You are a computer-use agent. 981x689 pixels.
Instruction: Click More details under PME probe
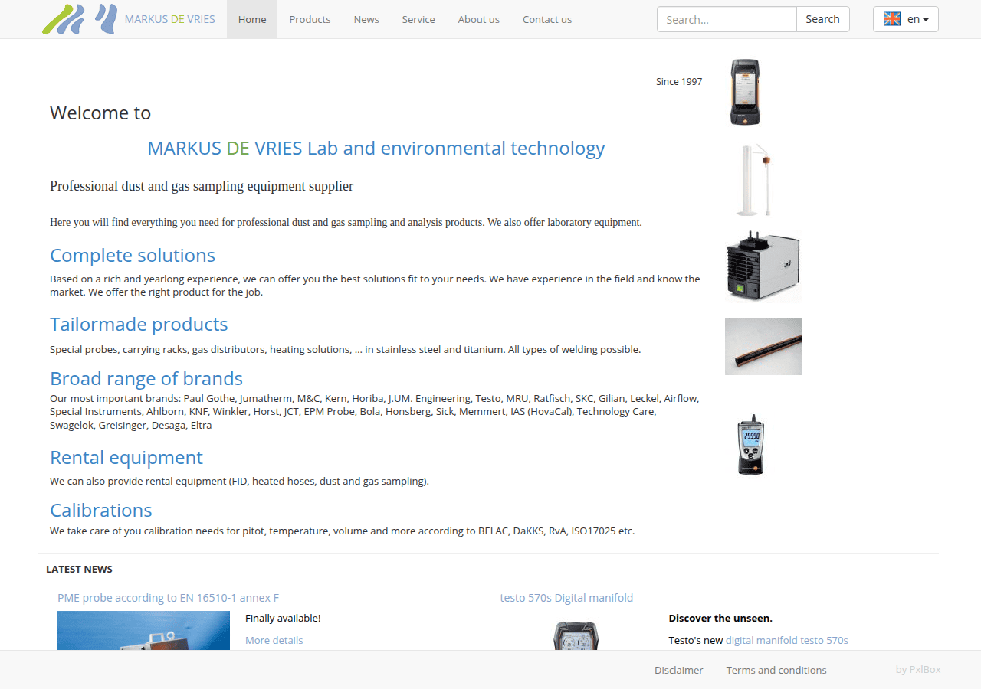click(274, 640)
